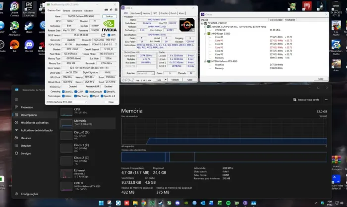
Task: Collapse the ASUSTeK TUF GAMING tree node
Action: coord(205,27)
